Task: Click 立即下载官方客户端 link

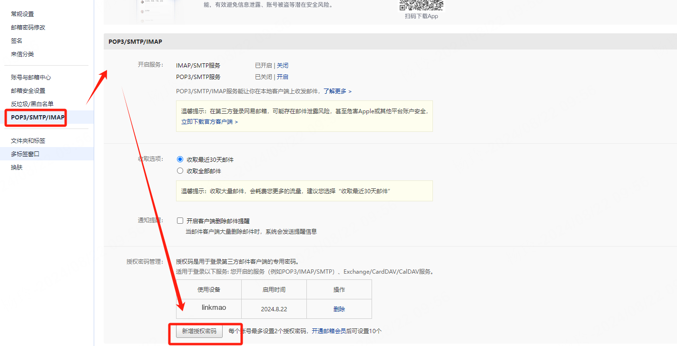Action: point(209,122)
